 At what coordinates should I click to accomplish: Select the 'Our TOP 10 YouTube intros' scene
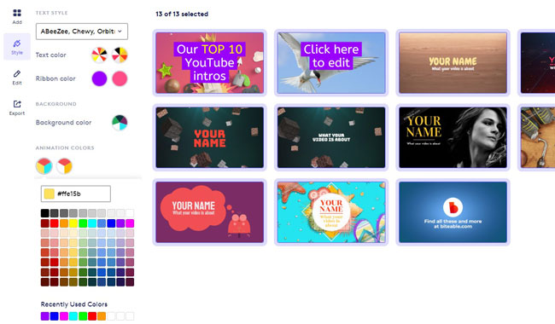pyautogui.click(x=209, y=62)
